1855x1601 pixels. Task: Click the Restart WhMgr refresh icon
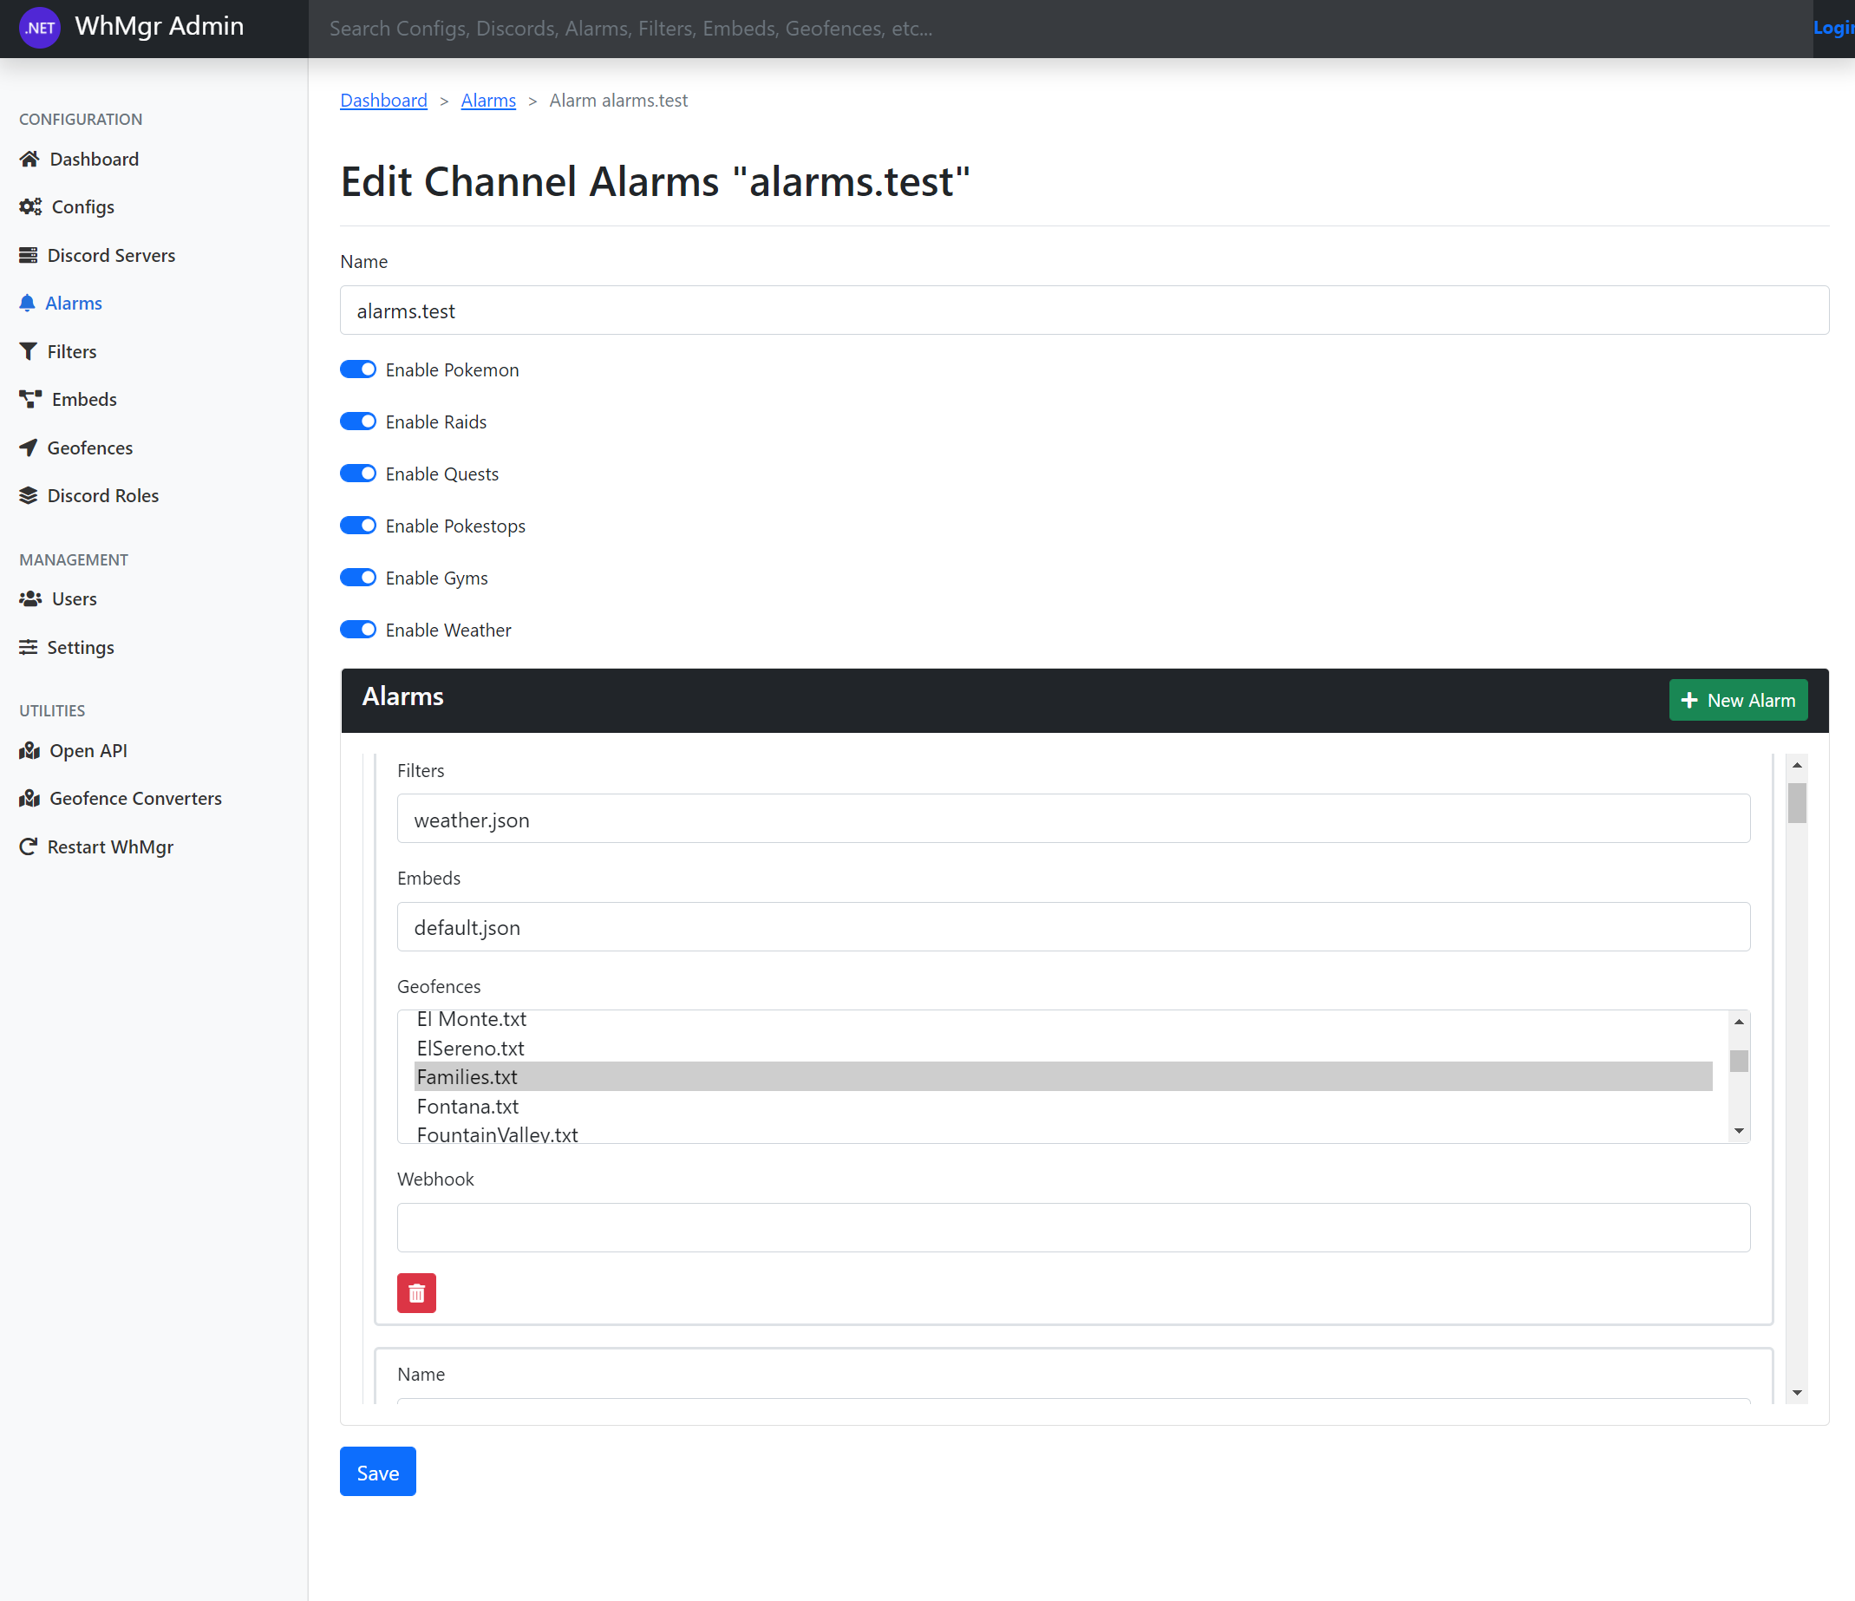(x=29, y=846)
